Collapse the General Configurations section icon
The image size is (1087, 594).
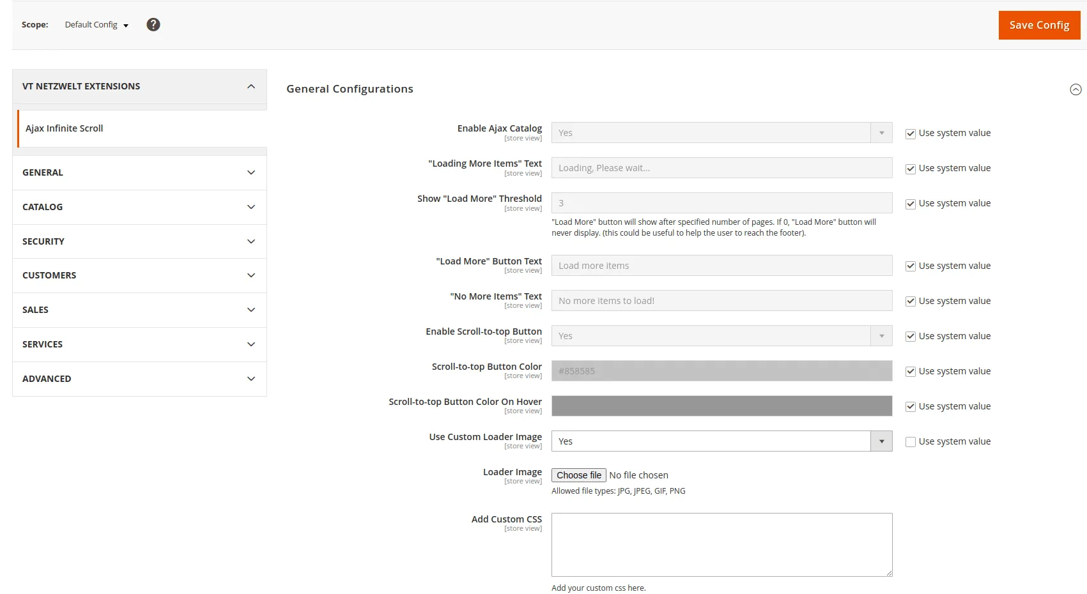tap(1075, 89)
